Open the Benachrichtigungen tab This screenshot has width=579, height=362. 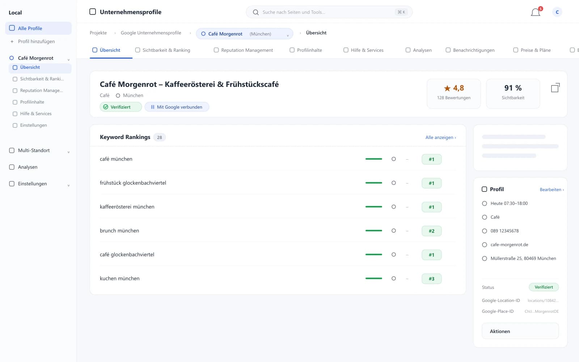point(470,50)
